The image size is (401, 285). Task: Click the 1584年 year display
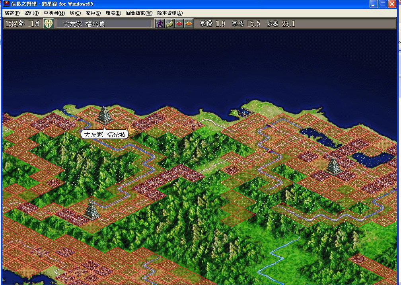coord(15,24)
